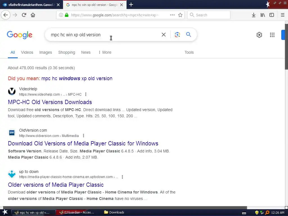Search by image with the Lens camera icon

pos(177,35)
